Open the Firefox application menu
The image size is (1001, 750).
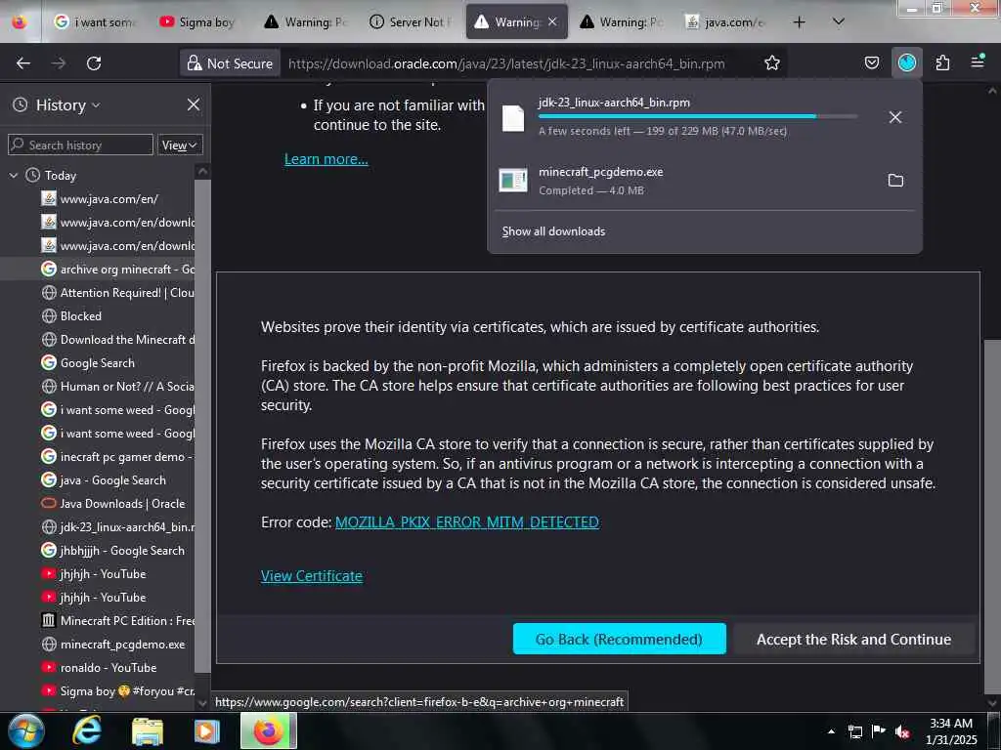tap(978, 62)
